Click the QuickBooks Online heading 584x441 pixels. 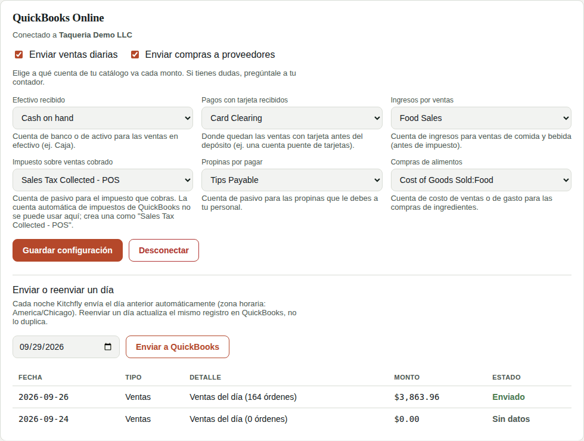coord(58,18)
